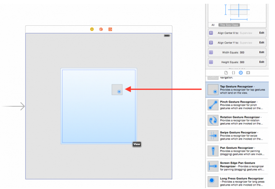Edit the Align Center X constraint
The height and width of the screenshot is (189, 275).
click(x=262, y=33)
